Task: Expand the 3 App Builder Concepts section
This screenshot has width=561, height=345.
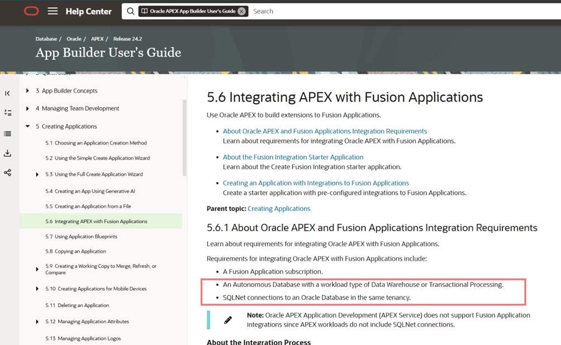Action: pyautogui.click(x=27, y=91)
